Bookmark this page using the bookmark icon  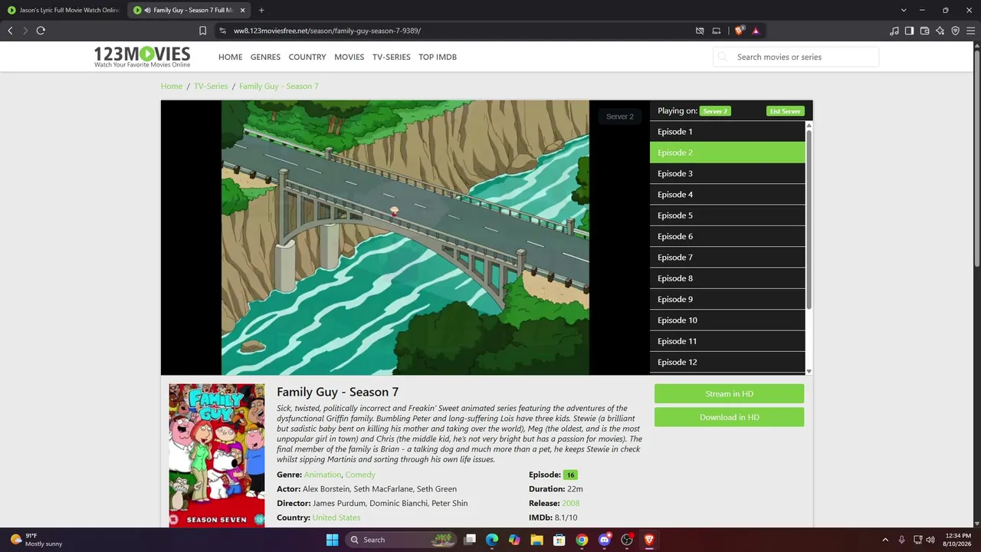[x=202, y=31]
